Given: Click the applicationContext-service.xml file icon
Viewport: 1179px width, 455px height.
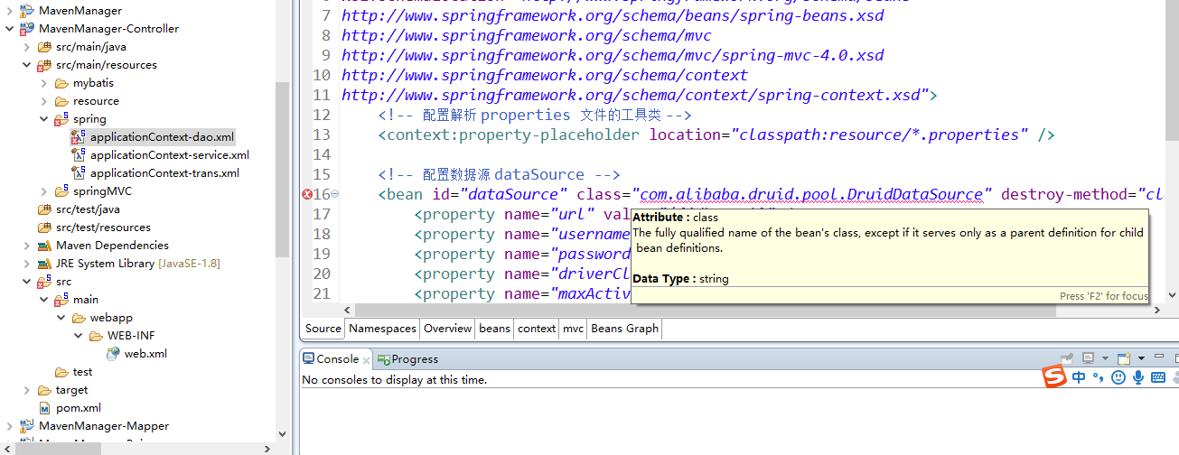Looking at the screenshot, I should tap(79, 155).
